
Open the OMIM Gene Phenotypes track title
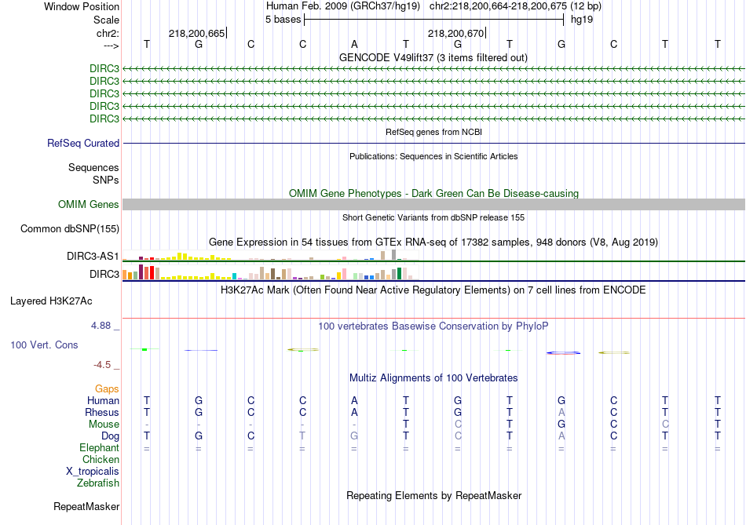click(433, 194)
